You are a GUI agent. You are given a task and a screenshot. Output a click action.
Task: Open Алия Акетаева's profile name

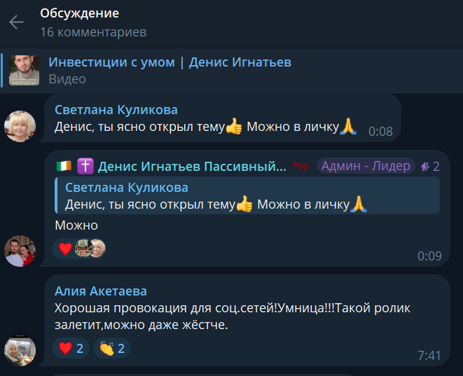pyautogui.click(x=101, y=291)
